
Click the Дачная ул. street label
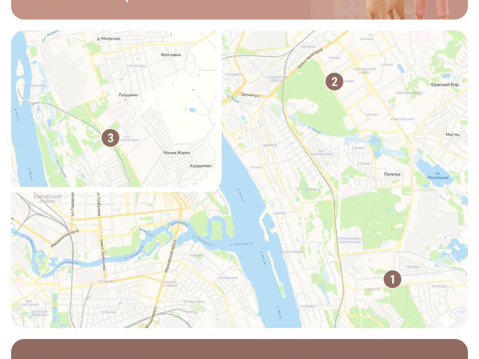pyautogui.click(x=250, y=95)
